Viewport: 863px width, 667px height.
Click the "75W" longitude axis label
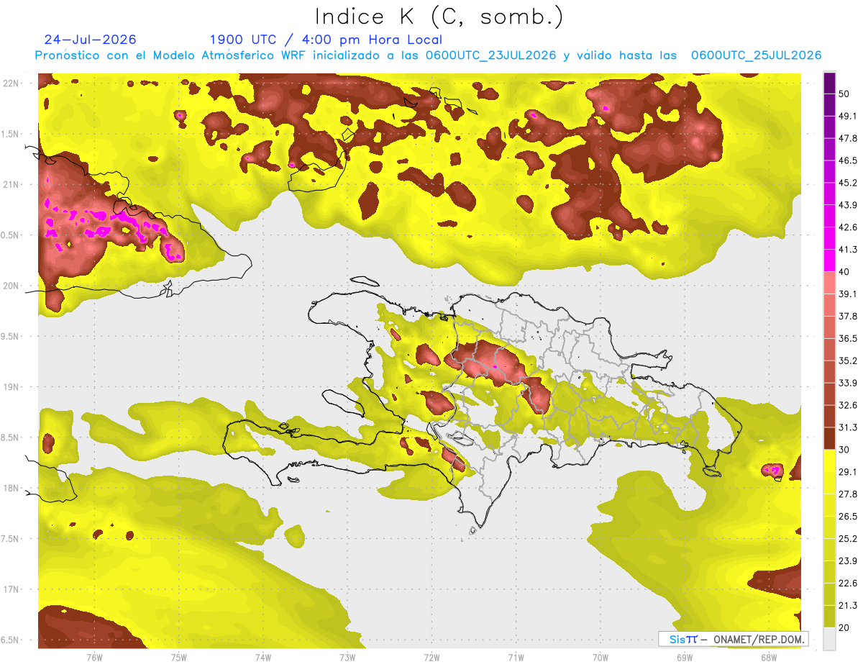[179, 657]
